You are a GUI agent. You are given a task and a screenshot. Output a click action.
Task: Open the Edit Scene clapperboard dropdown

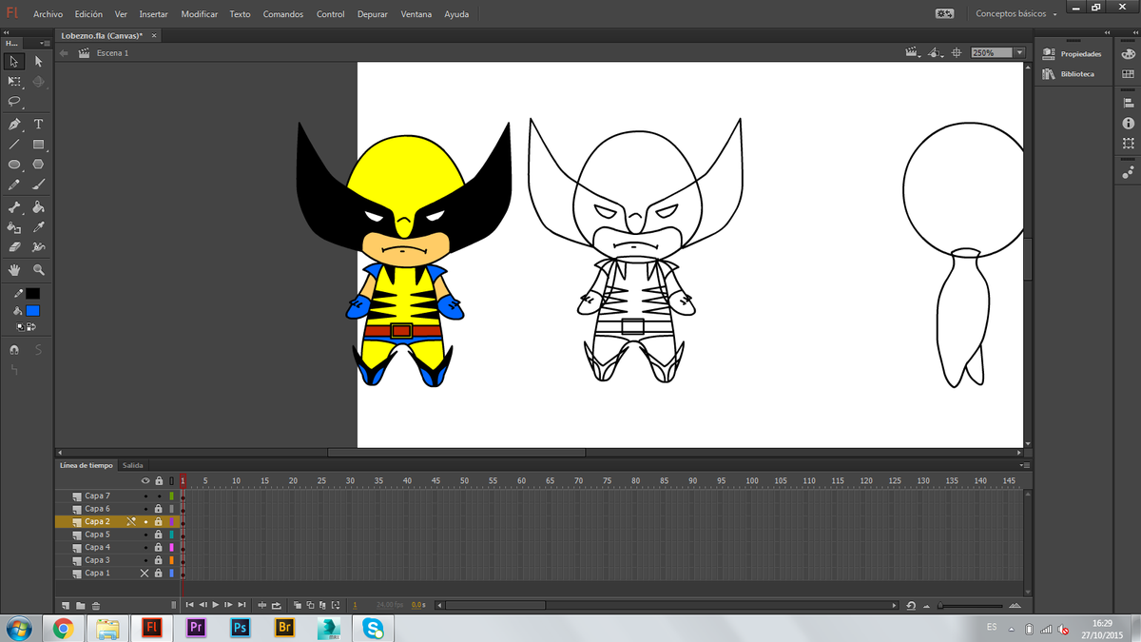913,53
